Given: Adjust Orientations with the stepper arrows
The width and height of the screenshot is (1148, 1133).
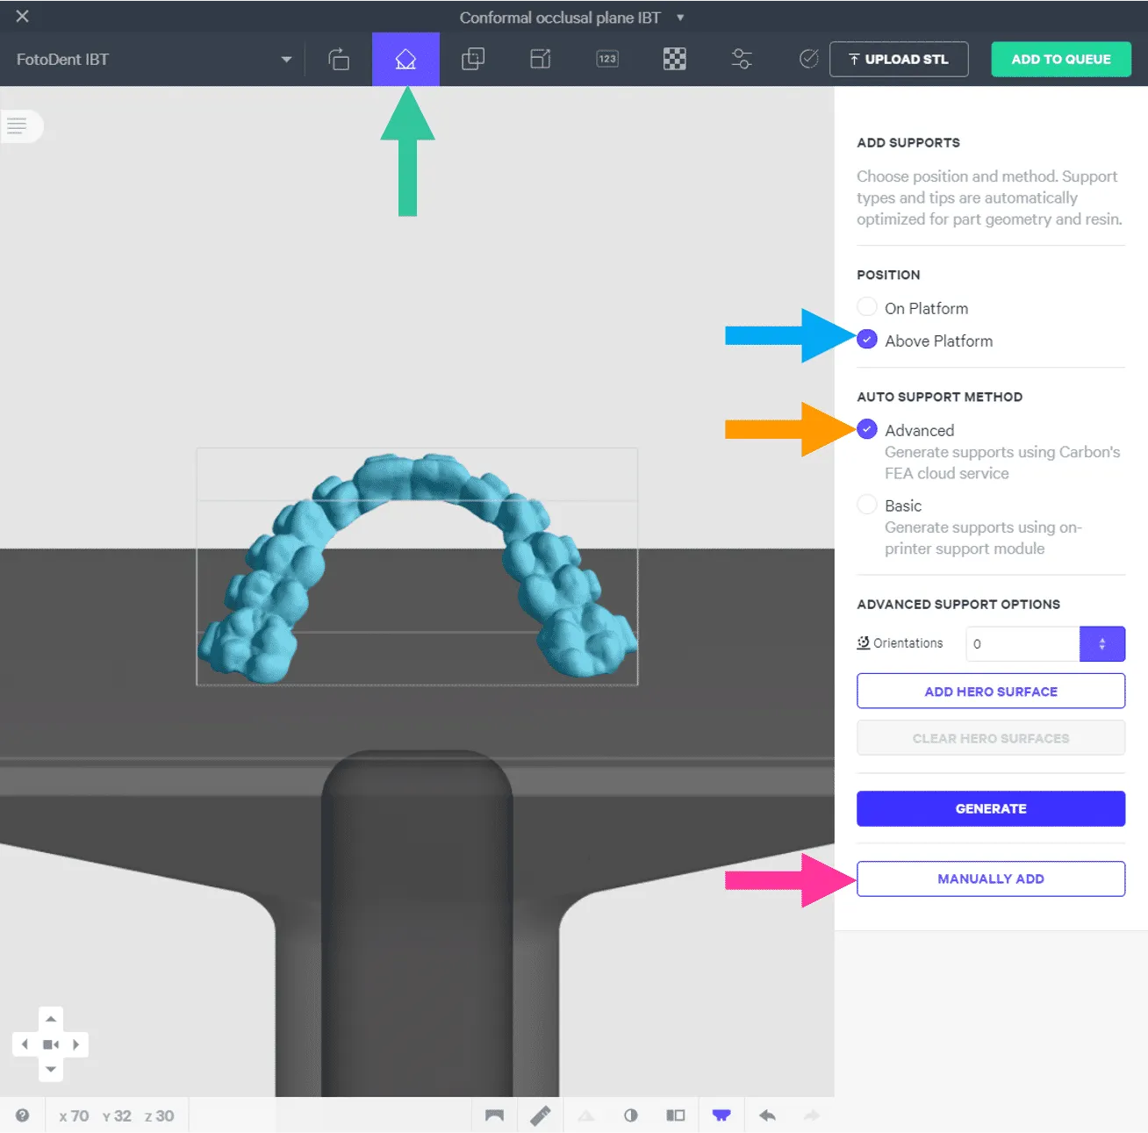Looking at the screenshot, I should click(x=1102, y=643).
